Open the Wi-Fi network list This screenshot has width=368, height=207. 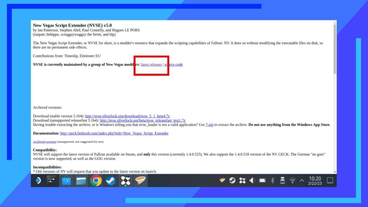coord(293,180)
